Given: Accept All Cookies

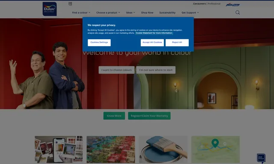Looking at the screenshot, I should click(152, 43).
